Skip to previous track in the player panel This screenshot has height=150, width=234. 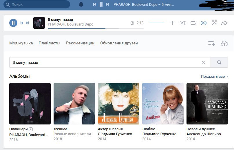pos(22,23)
